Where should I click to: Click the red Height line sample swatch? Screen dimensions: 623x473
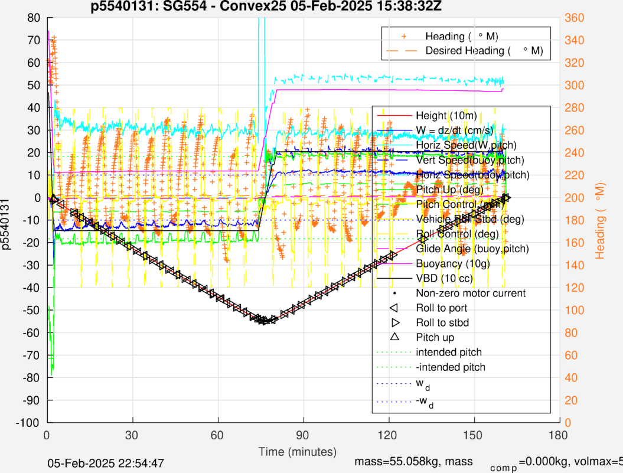tap(394, 115)
